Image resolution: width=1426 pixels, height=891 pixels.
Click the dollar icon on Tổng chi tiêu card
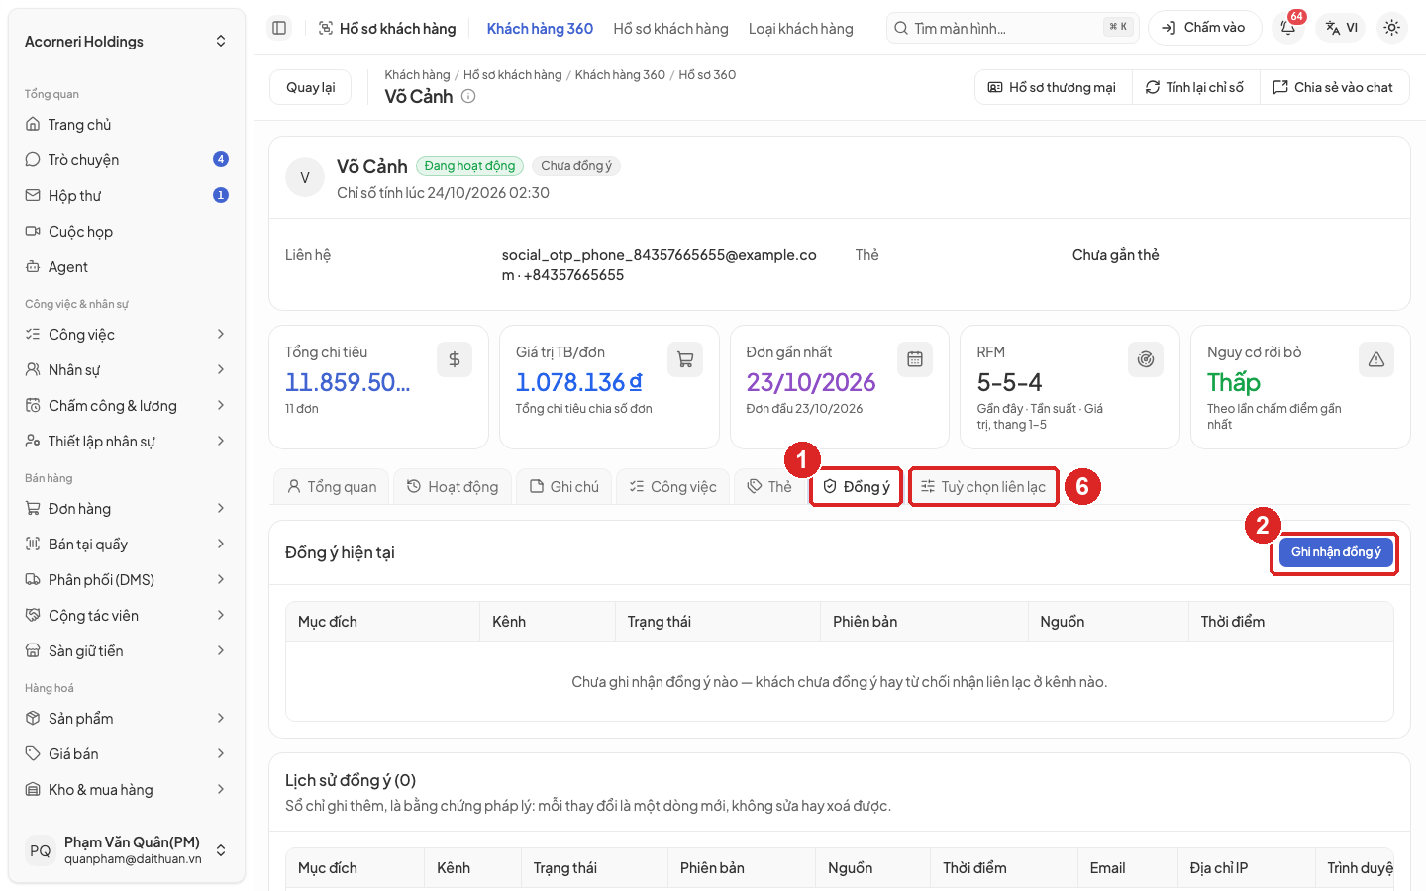tap(455, 359)
